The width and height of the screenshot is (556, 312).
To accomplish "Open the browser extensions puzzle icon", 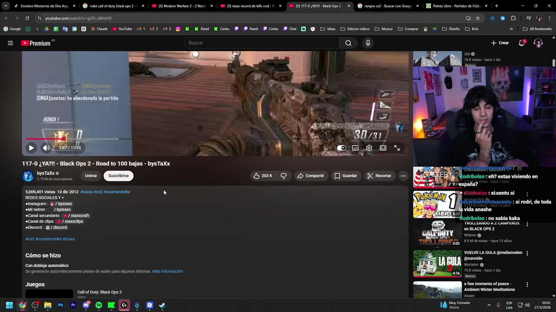I will [x=513, y=18].
